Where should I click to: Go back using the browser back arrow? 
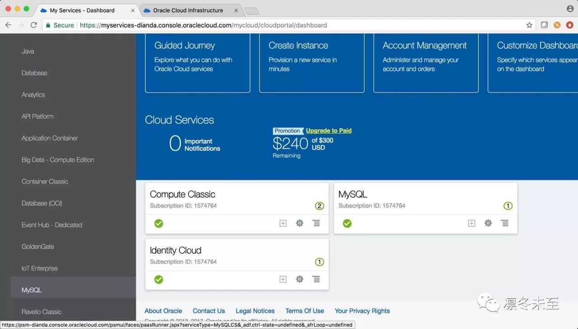click(x=8, y=25)
